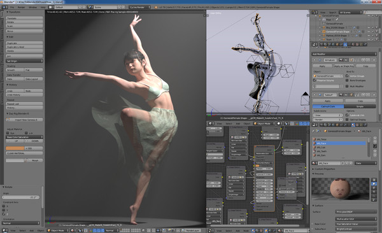Delete the current scene with the X icon
The image size is (382, 233).
(x=124, y=7)
